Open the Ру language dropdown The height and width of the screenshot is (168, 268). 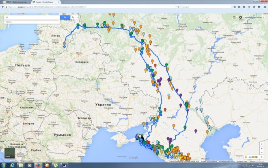[x=75, y=17]
